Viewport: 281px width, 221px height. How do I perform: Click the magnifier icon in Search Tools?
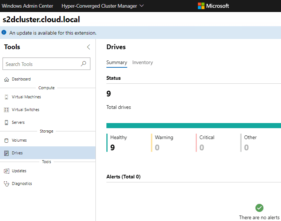pos(83,64)
